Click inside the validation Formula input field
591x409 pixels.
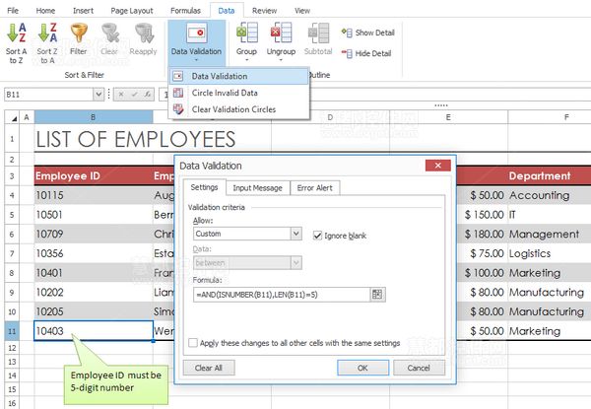(x=282, y=295)
